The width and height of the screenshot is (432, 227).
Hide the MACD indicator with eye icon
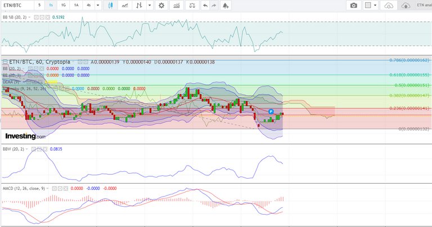tap(54, 188)
